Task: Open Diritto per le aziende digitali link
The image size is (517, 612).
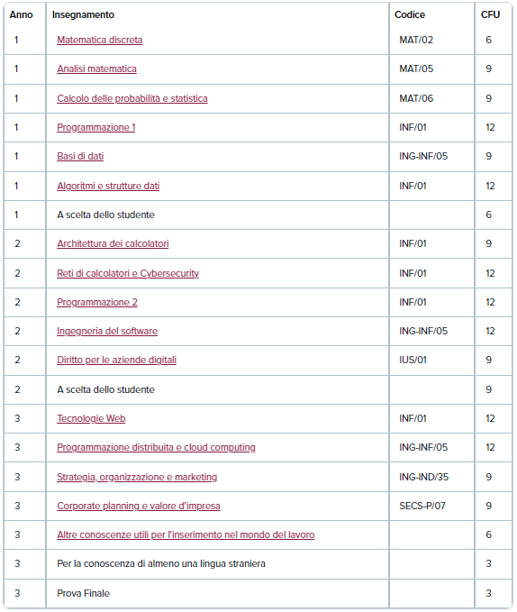Action: click(x=116, y=361)
